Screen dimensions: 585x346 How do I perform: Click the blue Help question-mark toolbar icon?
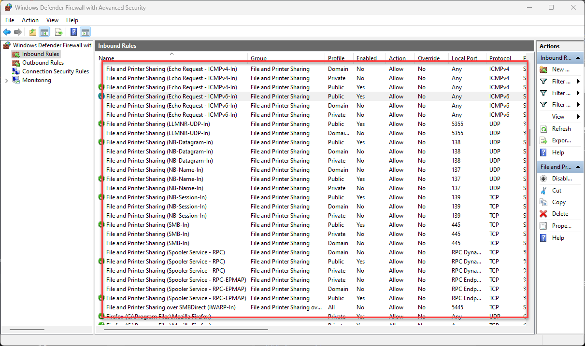click(74, 32)
